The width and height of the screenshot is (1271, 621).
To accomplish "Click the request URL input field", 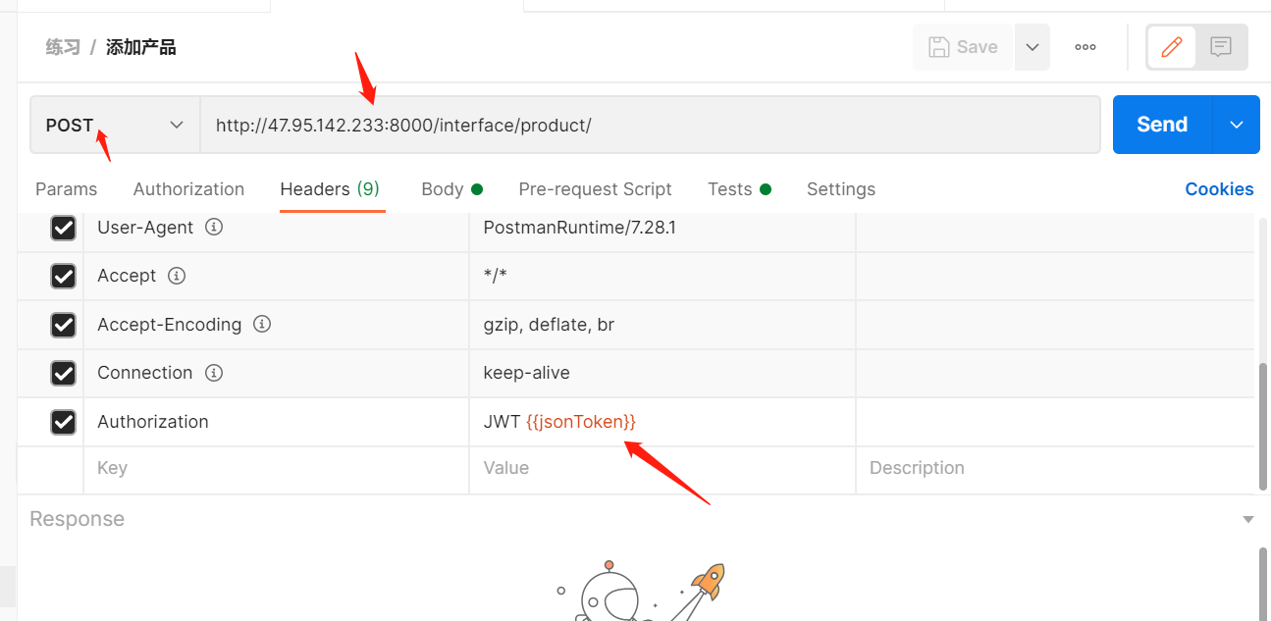I will pos(650,125).
